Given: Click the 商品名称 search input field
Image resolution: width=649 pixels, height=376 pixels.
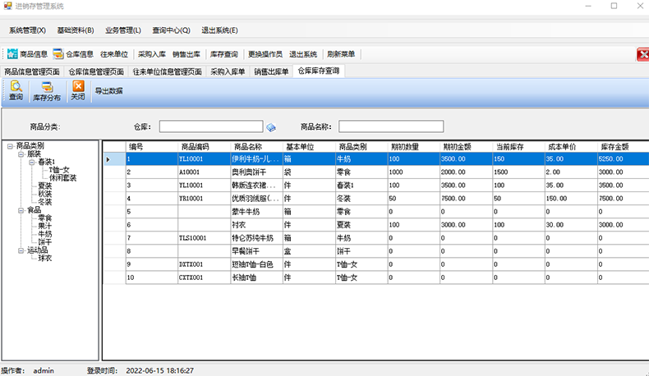Looking at the screenshot, I should [x=390, y=126].
